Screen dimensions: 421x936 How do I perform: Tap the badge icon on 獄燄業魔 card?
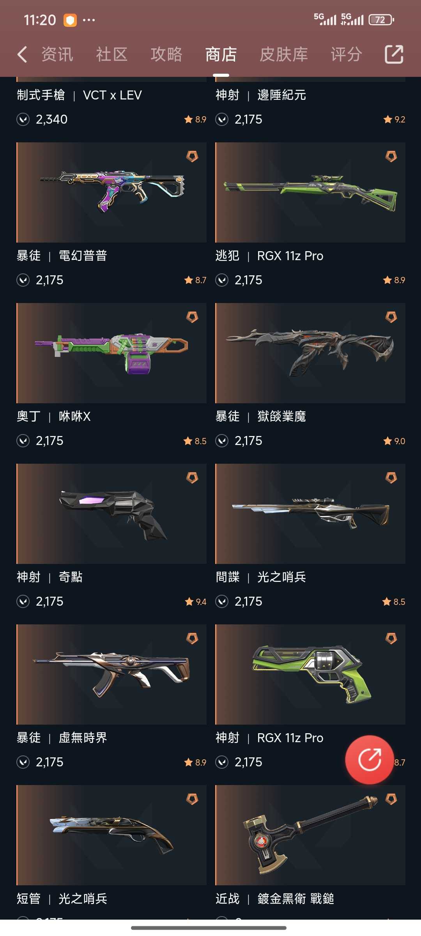tap(391, 317)
